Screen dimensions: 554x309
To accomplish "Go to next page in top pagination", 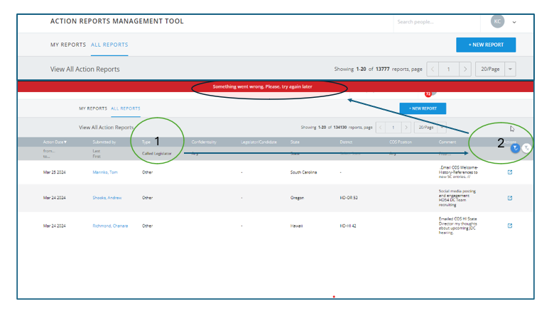I will tap(465, 69).
